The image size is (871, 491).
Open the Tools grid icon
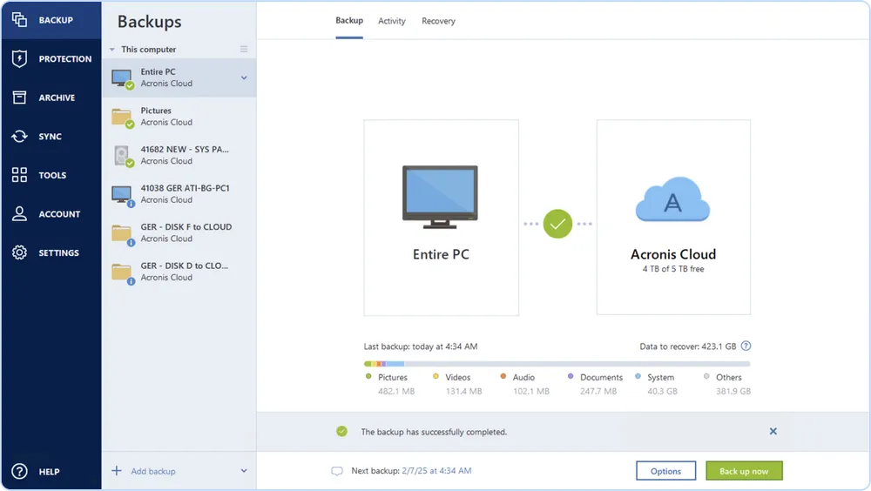(x=19, y=175)
